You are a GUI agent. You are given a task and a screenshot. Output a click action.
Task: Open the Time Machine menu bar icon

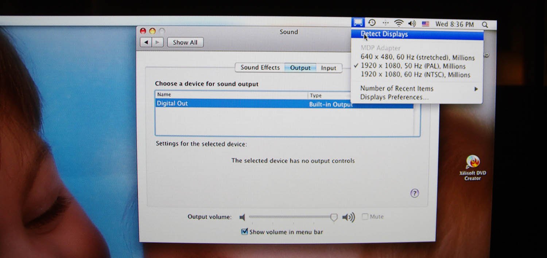point(372,23)
